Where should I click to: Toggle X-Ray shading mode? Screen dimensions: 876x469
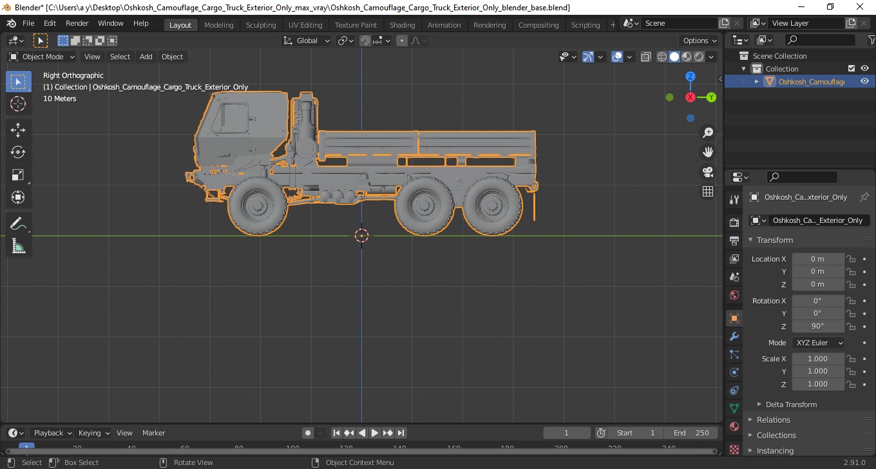(x=646, y=57)
